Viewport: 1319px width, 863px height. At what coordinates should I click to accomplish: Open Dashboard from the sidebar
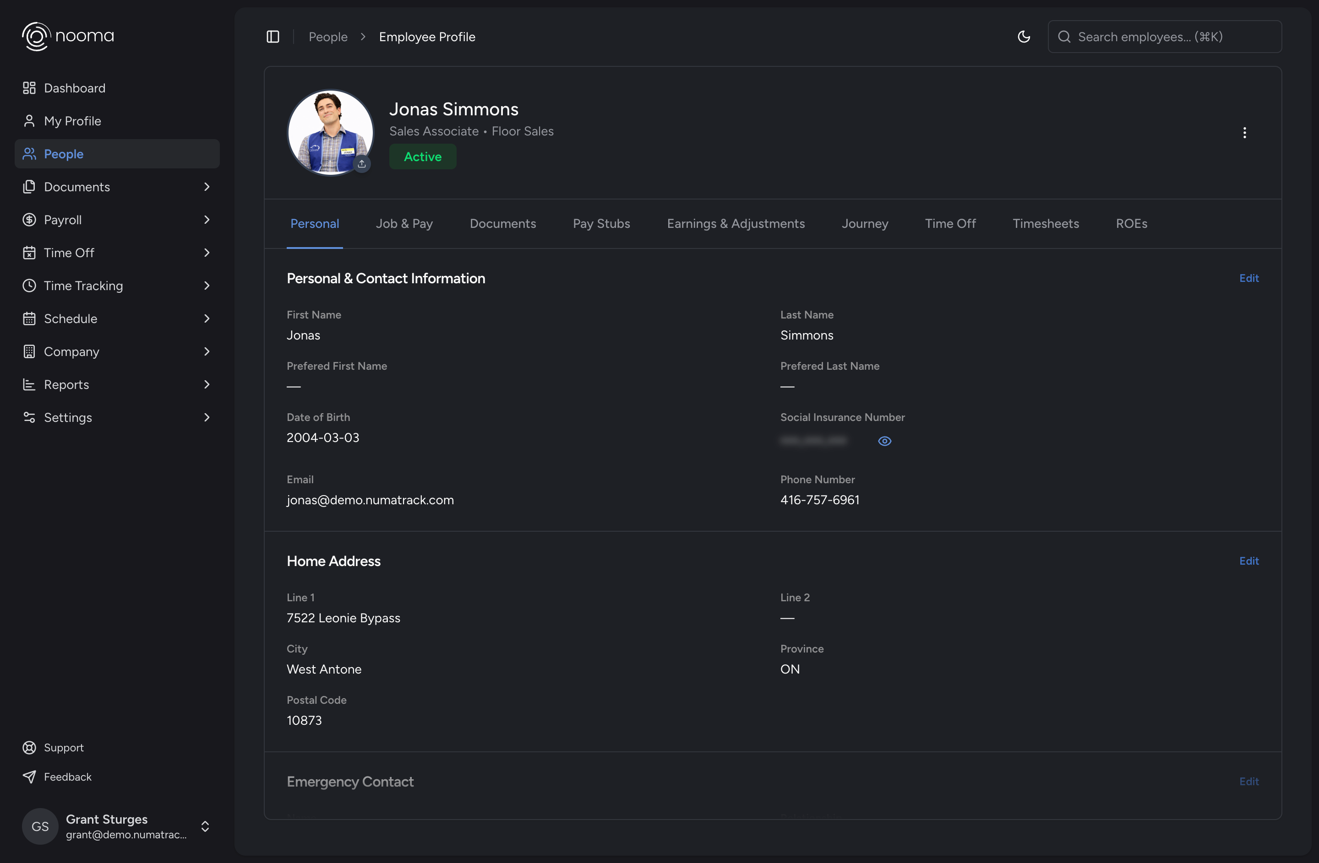[117, 88]
